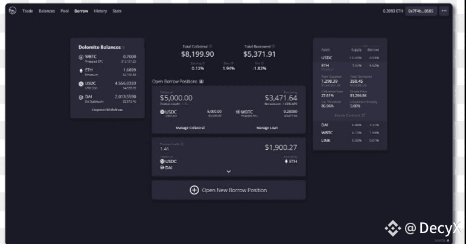This screenshot has width=466, height=244.
Task: Click the 27.61% utilization rate value
Action: pos(328,95)
